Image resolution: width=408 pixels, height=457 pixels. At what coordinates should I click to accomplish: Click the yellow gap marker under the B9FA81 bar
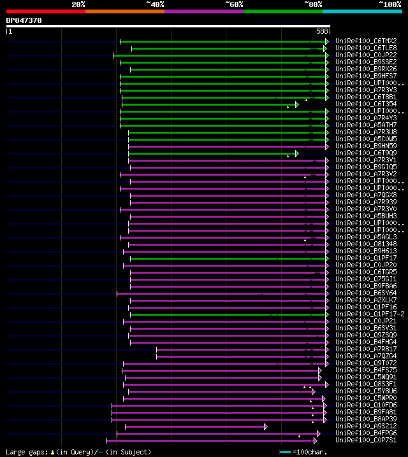pyautogui.click(x=312, y=416)
